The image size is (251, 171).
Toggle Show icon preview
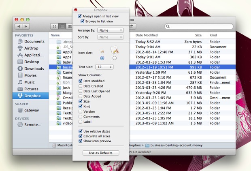pyautogui.click(x=80, y=141)
